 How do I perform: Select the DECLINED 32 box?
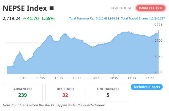[65, 93]
